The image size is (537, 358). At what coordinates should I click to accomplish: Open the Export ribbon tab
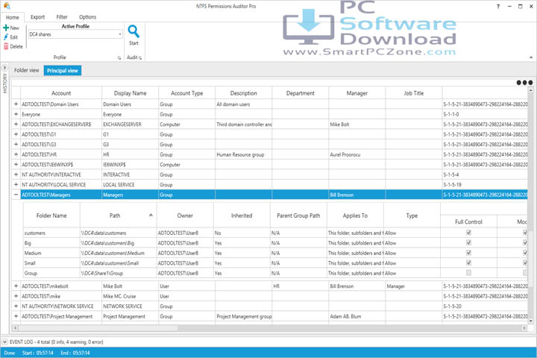click(38, 17)
